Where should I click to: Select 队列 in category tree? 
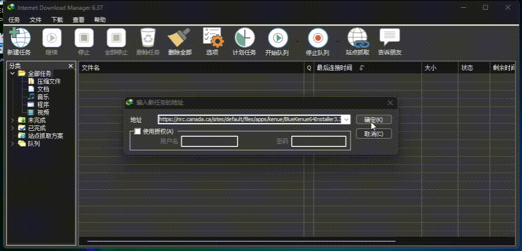coord(34,144)
